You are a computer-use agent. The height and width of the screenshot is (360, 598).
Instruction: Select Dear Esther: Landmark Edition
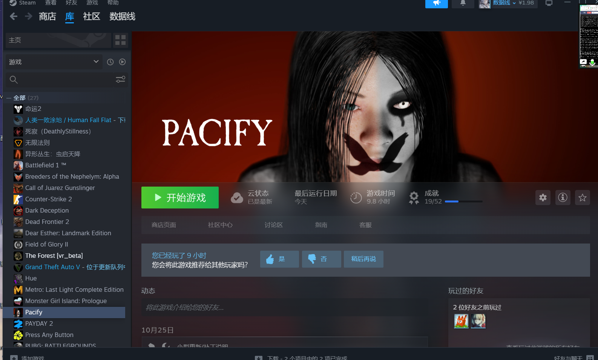pyautogui.click(x=64, y=233)
